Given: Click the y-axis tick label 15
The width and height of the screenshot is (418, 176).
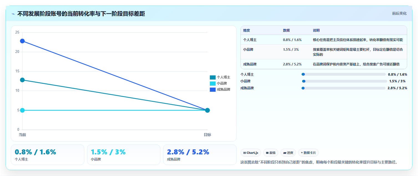Looking at the screenshot, I should (x=17, y=71).
